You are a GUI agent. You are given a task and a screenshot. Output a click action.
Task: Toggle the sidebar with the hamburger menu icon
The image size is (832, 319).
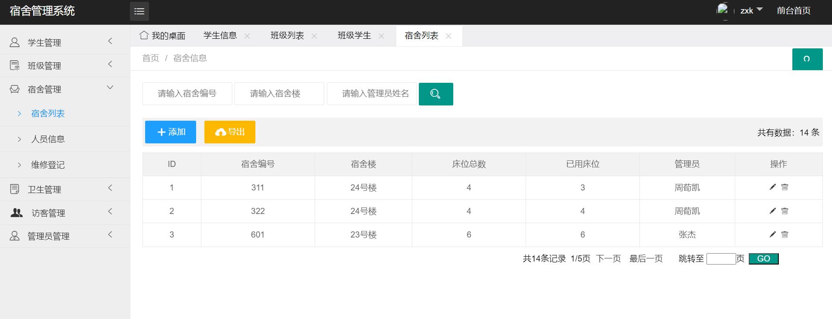(139, 11)
